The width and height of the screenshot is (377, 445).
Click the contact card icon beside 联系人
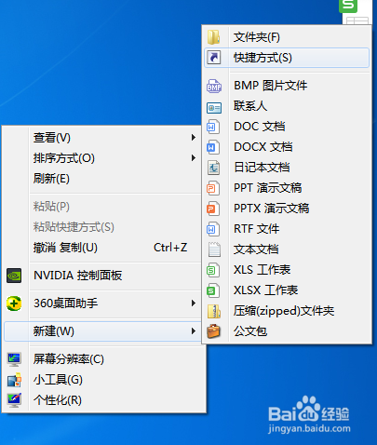pyautogui.click(x=214, y=108)
